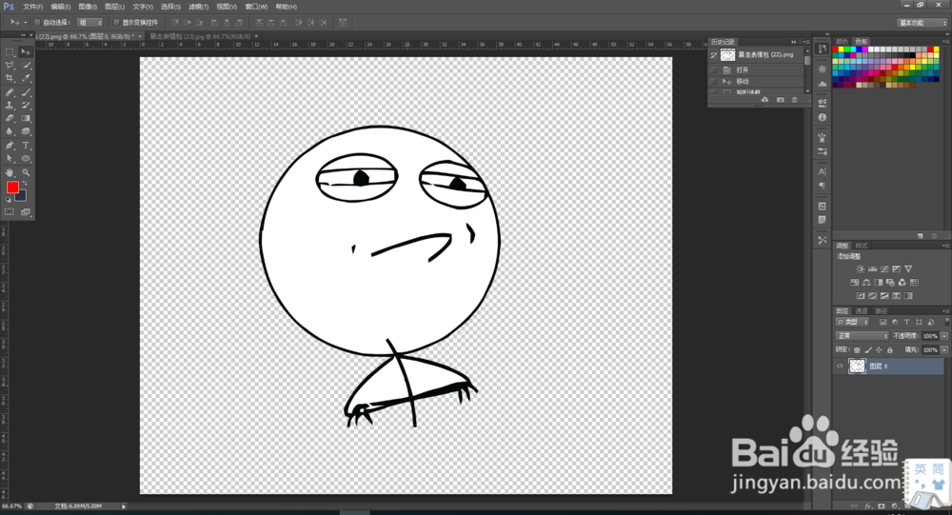The image size is (952, 515).
Task: Toggle lock transparent pixels
Action: click(x=857, y=350)
